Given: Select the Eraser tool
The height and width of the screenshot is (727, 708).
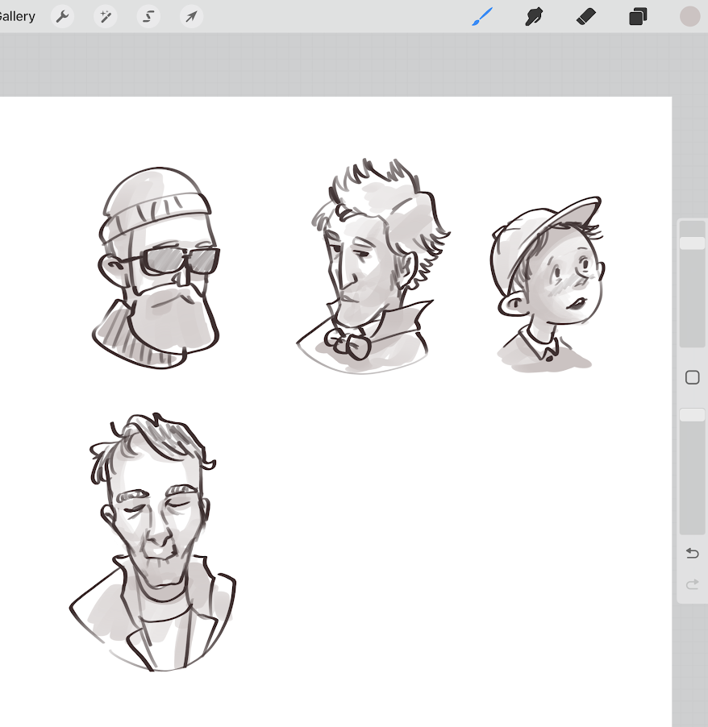Looking at the screenshot, I should tap(586, 16).
